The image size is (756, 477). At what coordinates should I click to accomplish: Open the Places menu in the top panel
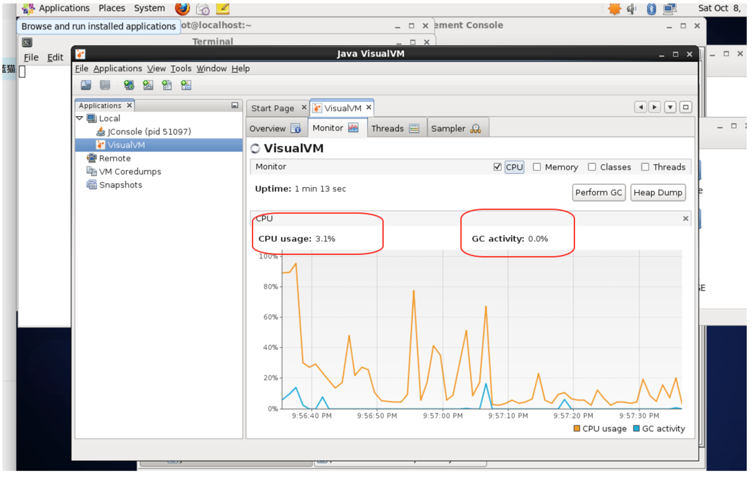112,9
